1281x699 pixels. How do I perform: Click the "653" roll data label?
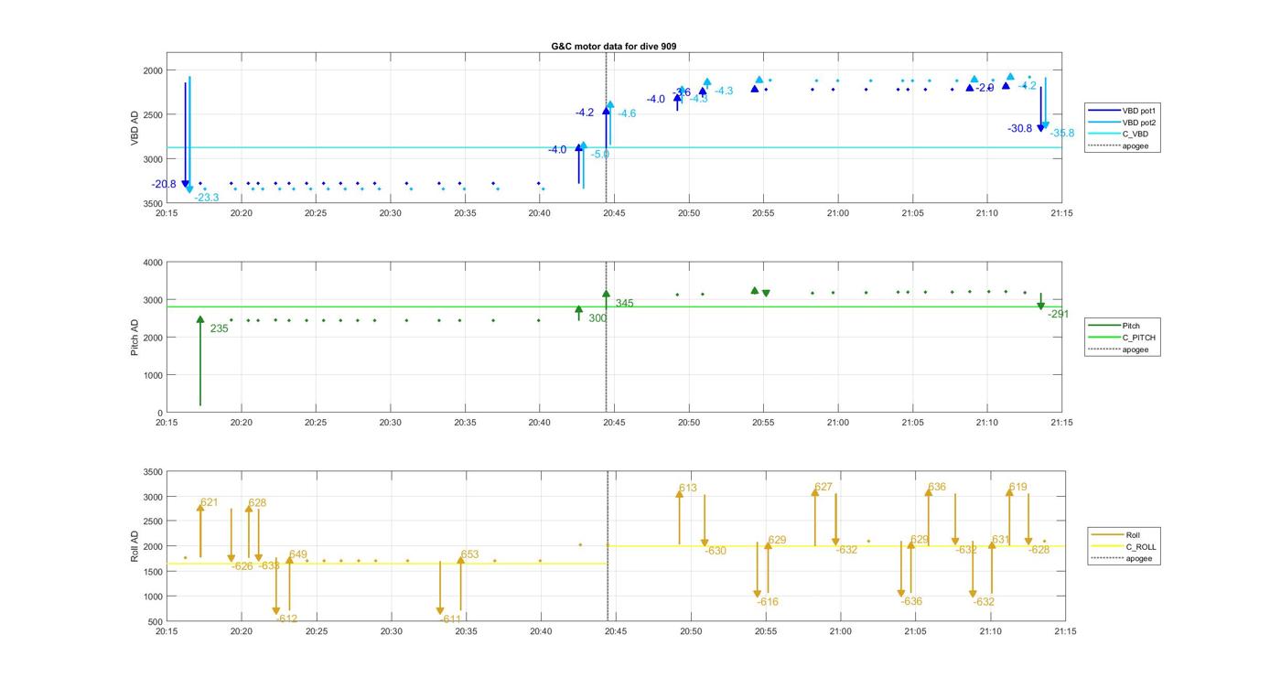coord(469,554)
